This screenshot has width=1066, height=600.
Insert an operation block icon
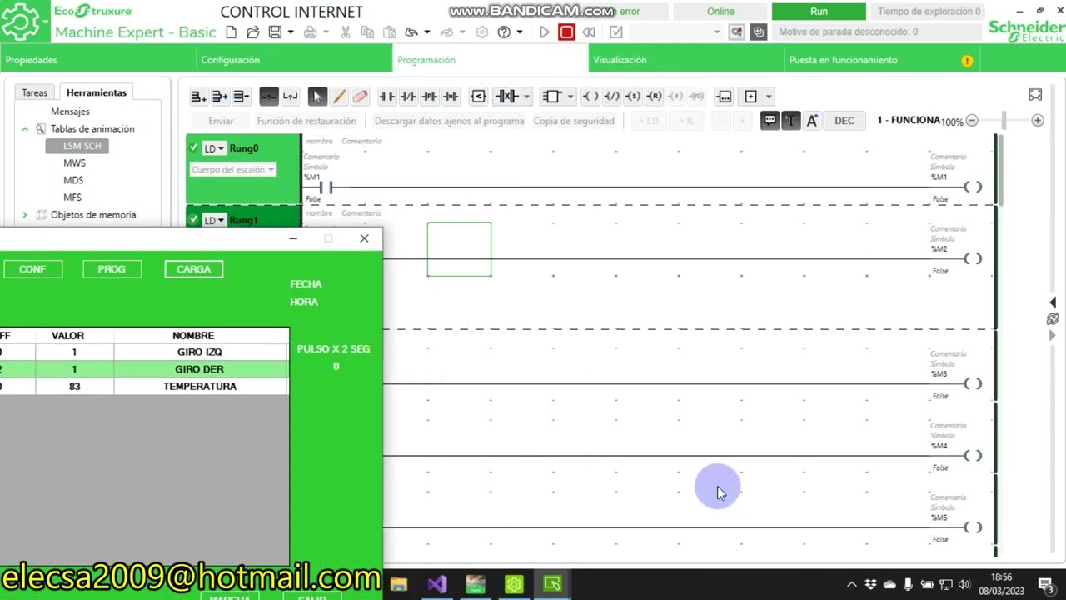[724, 97]
